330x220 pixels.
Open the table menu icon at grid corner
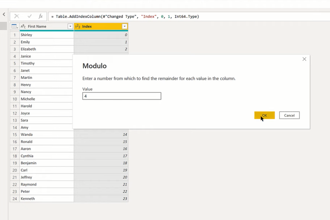pyautogui.click(x=14, y=26)
